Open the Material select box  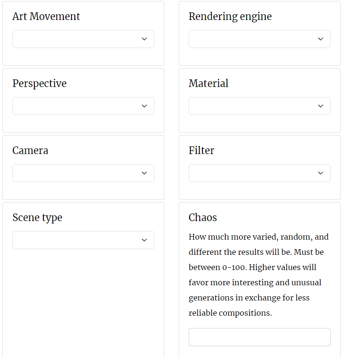tap(260, 106)
